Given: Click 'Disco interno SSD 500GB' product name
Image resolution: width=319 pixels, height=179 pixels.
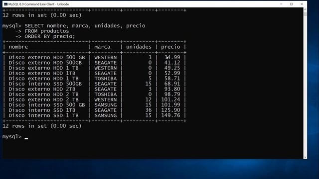Looking at the screenshot, I should pyautogui.click(x=45, y=84).
